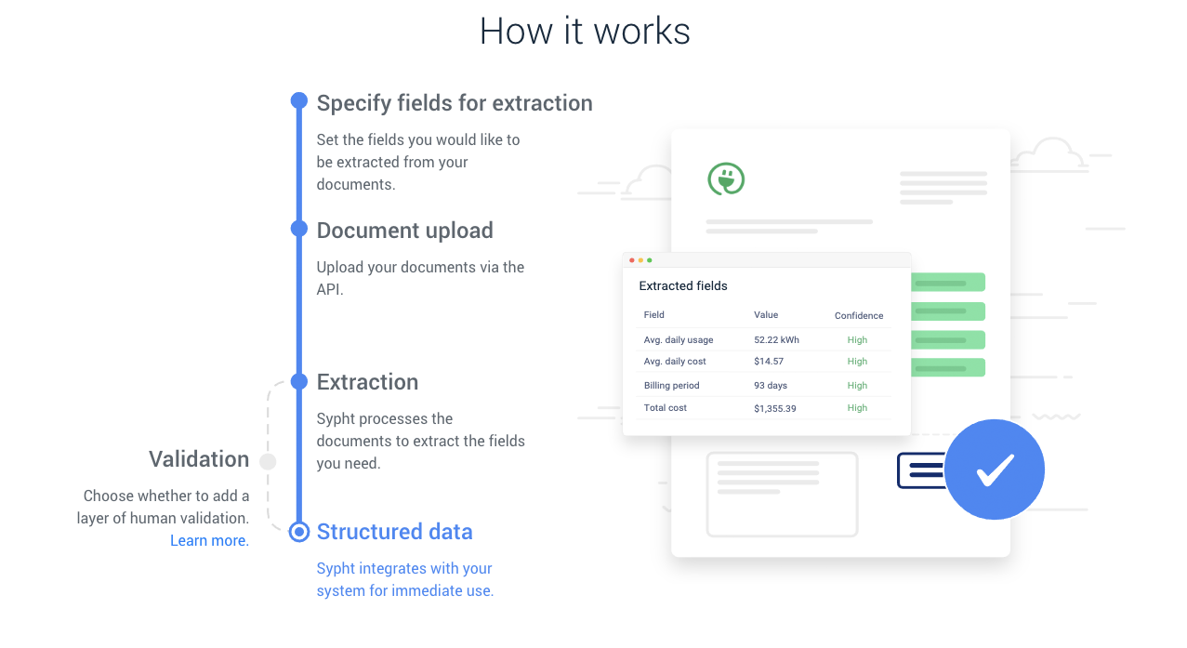This screenshot has height=648, width=1187.
Task: Select the Specify fields for extraction step
Action: (455, 103)
